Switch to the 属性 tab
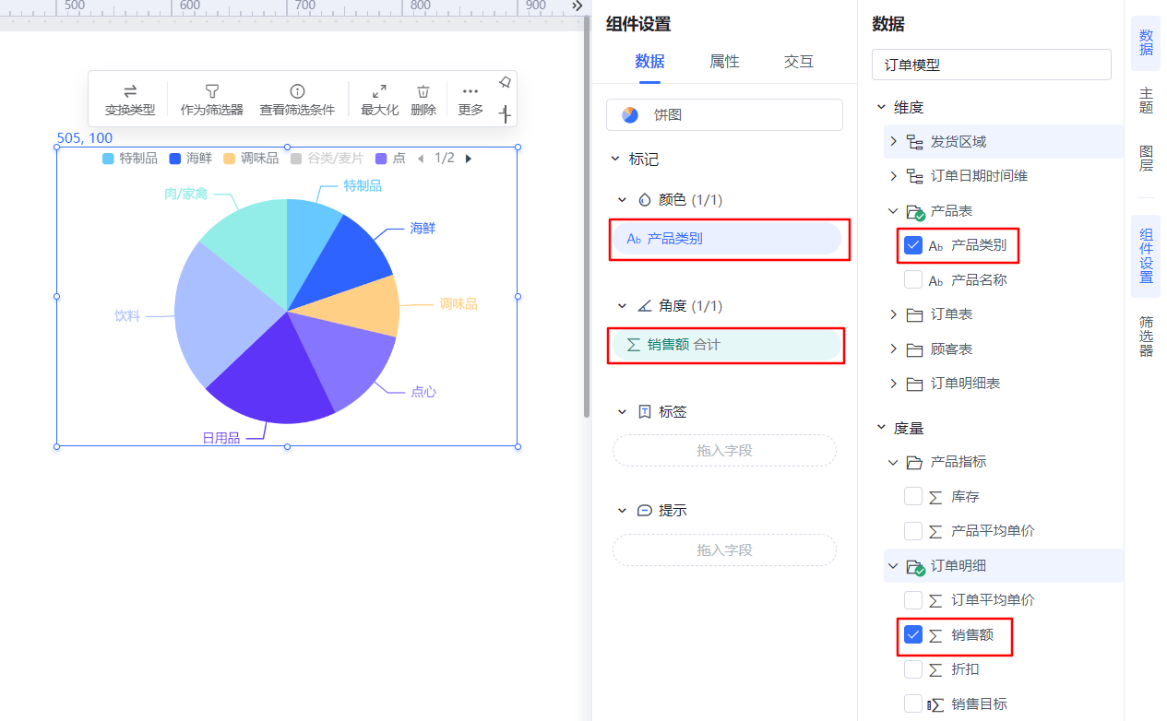The image size is (1167, 721). coord(724,62)
